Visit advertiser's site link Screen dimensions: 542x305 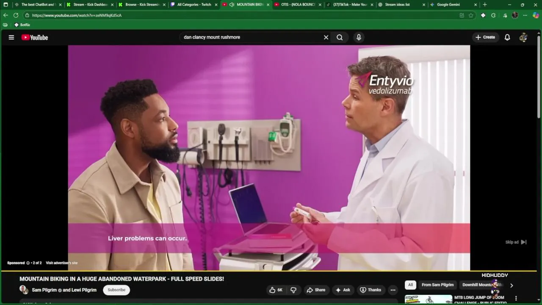(61, 263)
